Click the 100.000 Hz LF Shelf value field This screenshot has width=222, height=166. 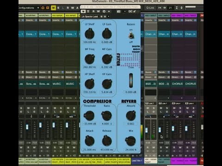coord(90,42)
